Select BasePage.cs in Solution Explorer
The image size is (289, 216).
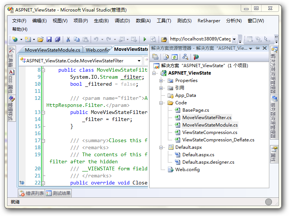pos(195,110)
